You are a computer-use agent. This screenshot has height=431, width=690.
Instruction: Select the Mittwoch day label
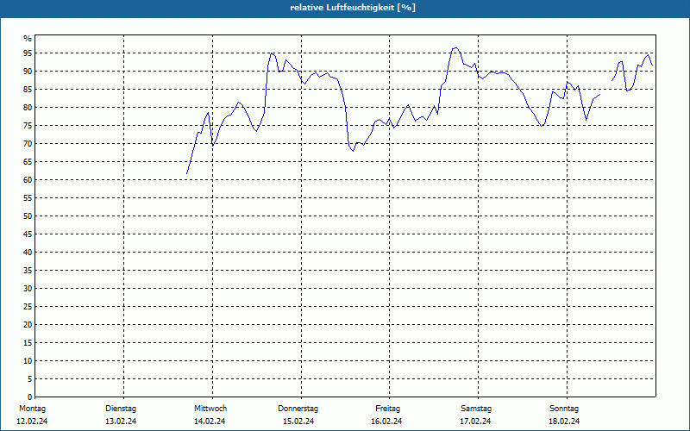(210, 409)
